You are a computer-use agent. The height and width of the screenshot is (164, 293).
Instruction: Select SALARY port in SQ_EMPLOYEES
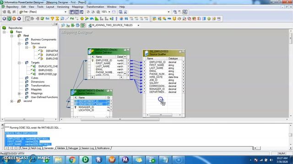pyautogui.click(x=154, y=83)
